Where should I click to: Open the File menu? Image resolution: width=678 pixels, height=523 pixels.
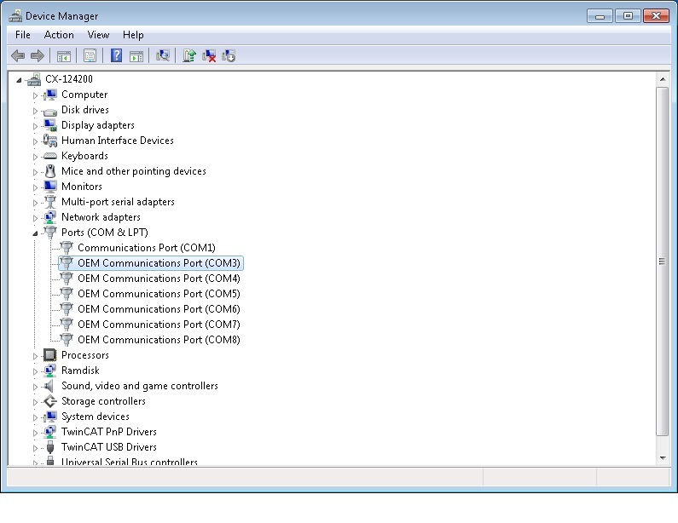tap(22, 35)
